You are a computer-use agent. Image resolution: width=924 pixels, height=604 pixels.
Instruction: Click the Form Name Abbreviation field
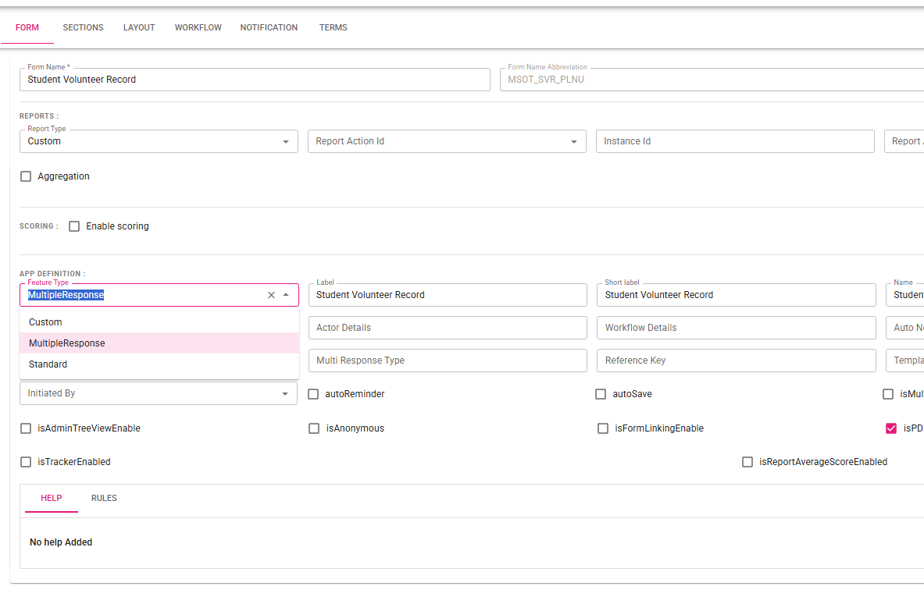712,80
